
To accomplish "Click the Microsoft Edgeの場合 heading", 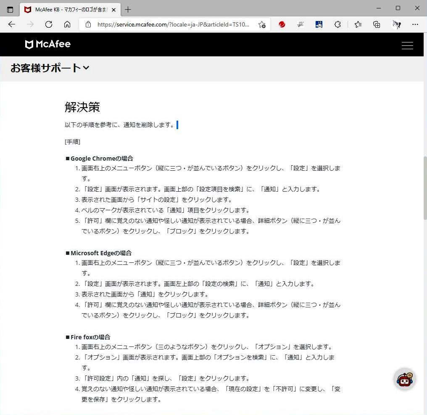I will click(x=99, y=253).
